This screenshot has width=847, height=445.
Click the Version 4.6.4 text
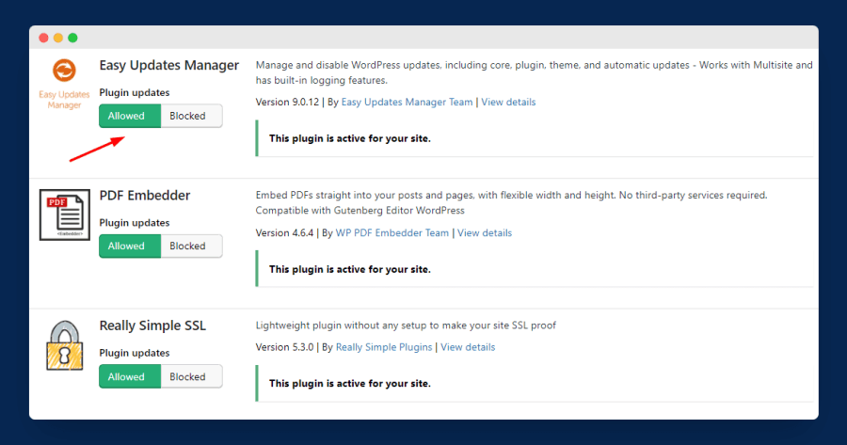click(x=284, y=232)
